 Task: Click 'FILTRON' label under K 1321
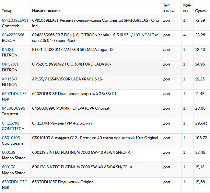pos(10,55)
